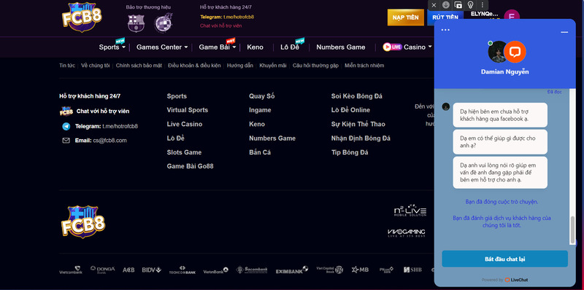
Task: Click the download icon in floating toolbar
Action: tap(446, 5)
